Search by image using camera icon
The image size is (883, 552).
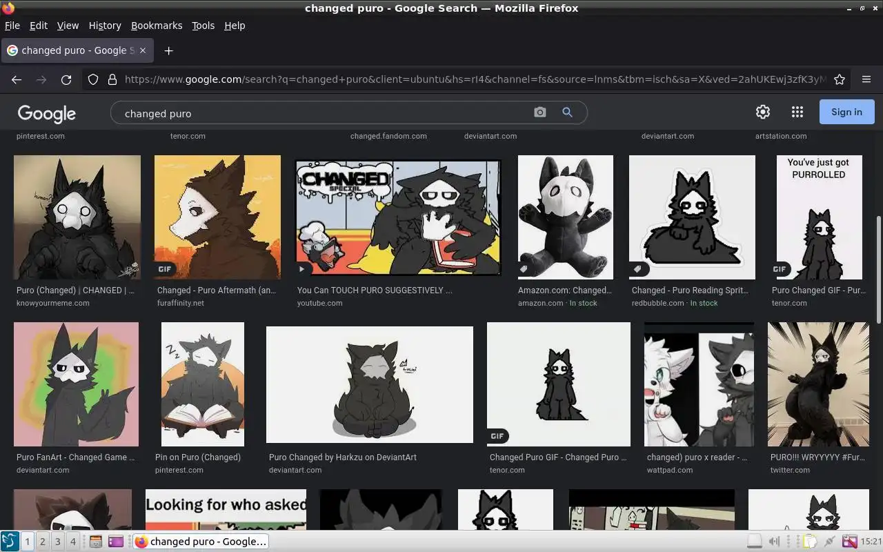tap(540, 112)
